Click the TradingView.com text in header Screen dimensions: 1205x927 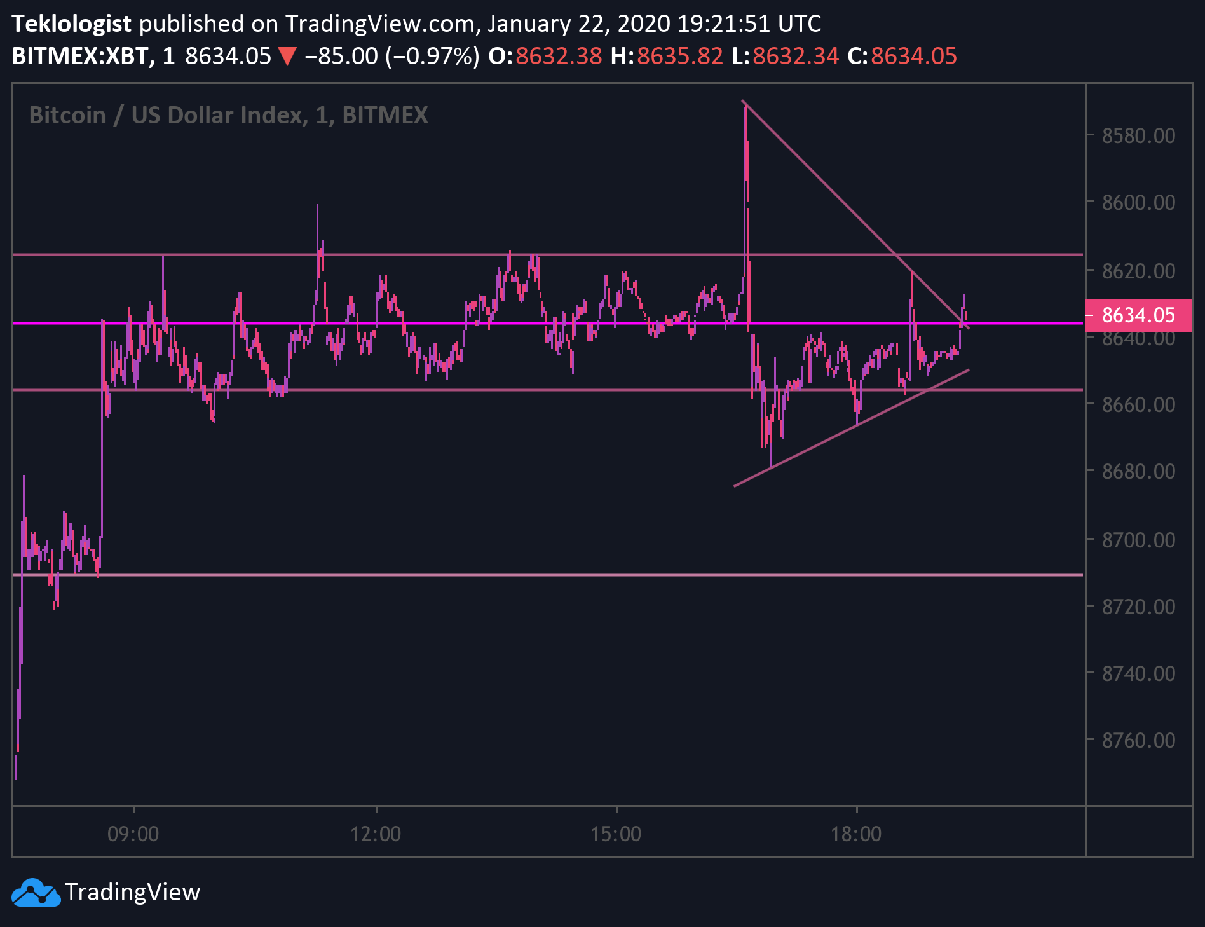[379, 24]
